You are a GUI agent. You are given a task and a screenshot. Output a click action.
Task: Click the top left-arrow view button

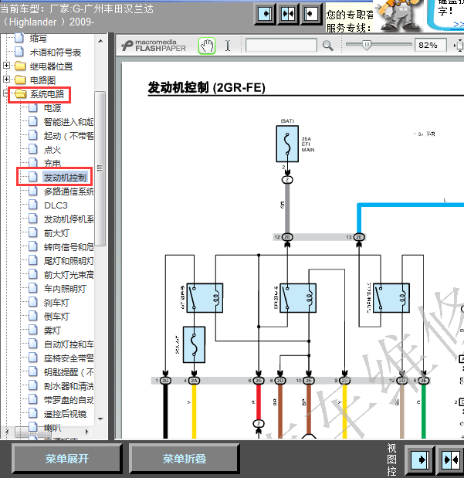pyautogui.click(x=311, y=14)
